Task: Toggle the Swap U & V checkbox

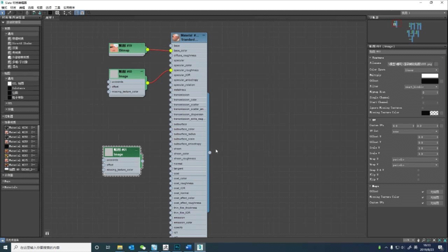Action: pos(418,170)
